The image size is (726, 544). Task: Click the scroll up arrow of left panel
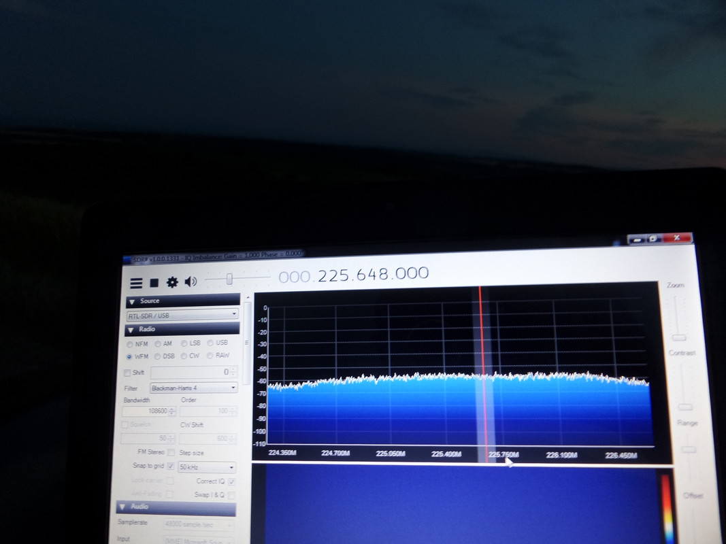tap(248, 297)
